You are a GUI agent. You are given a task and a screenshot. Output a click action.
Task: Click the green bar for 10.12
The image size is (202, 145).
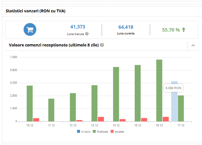point(30,103)
